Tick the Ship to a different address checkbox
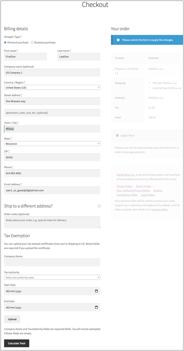The width and height of the screenshot is (184, 351). tap(99, 206)
